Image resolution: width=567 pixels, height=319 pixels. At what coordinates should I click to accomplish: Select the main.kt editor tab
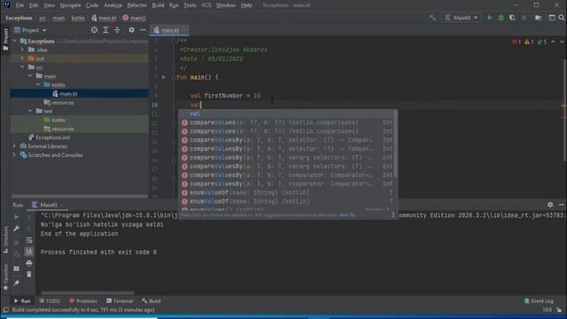pyautogui.click(x=170, y=30)
